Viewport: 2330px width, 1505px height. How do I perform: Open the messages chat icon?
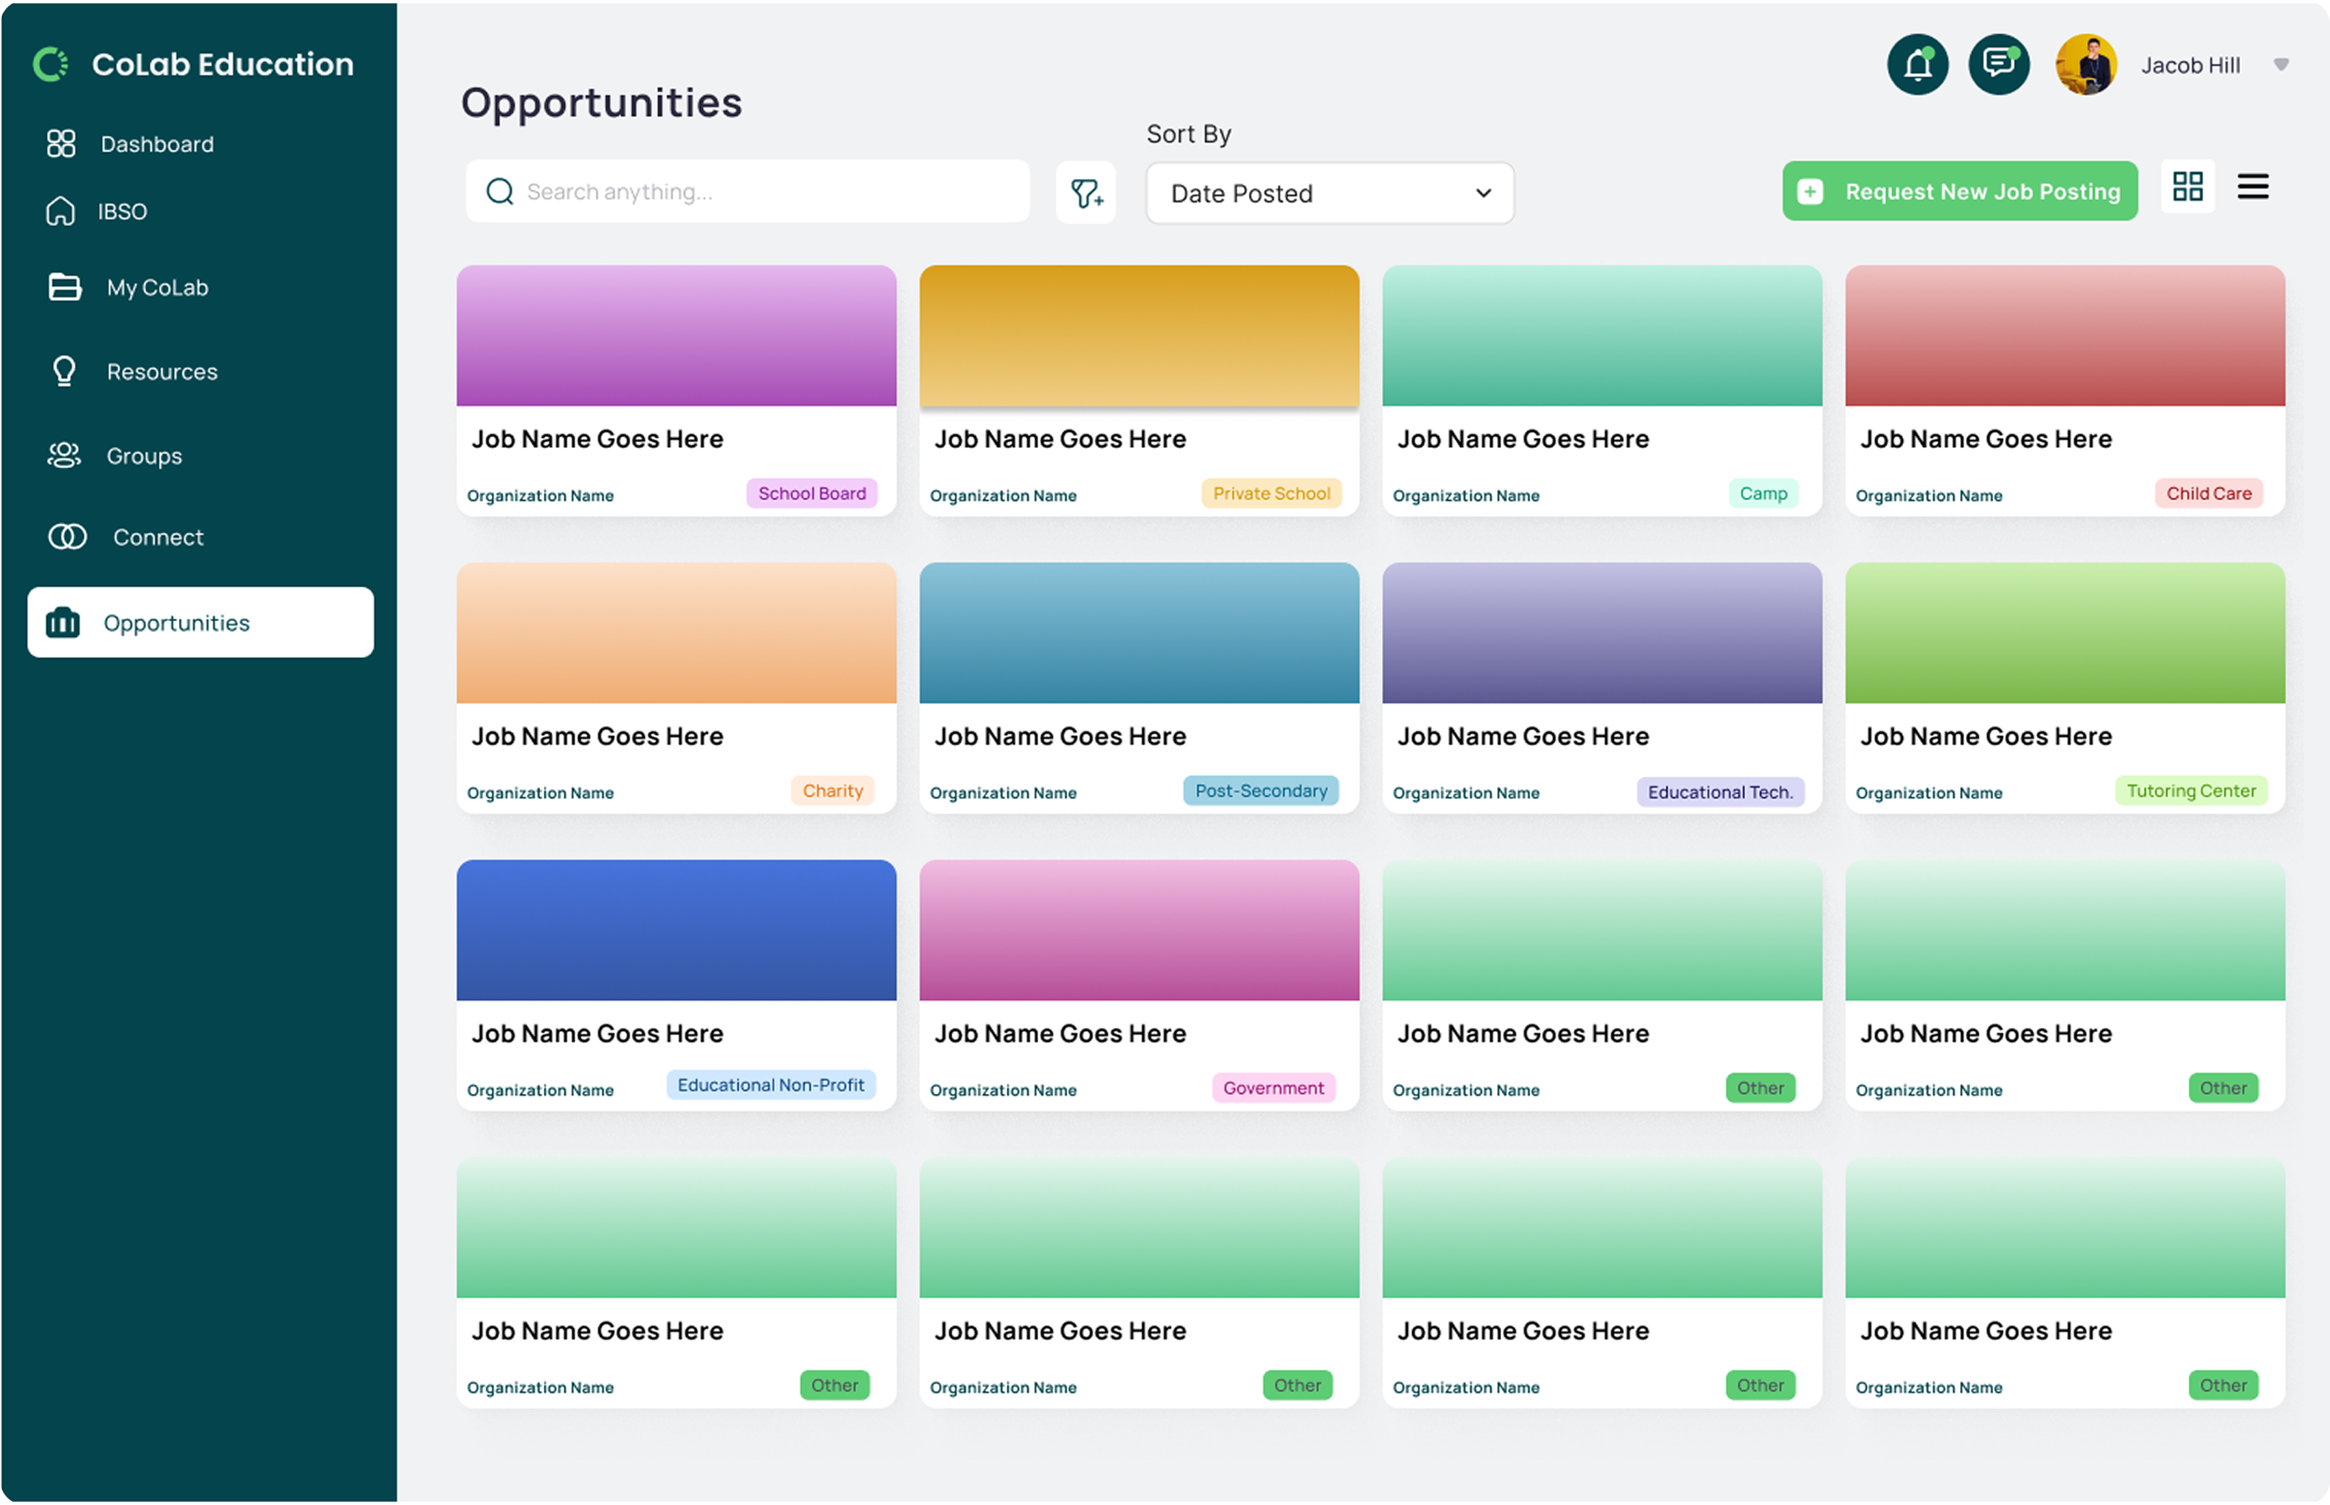[1999, 65]
